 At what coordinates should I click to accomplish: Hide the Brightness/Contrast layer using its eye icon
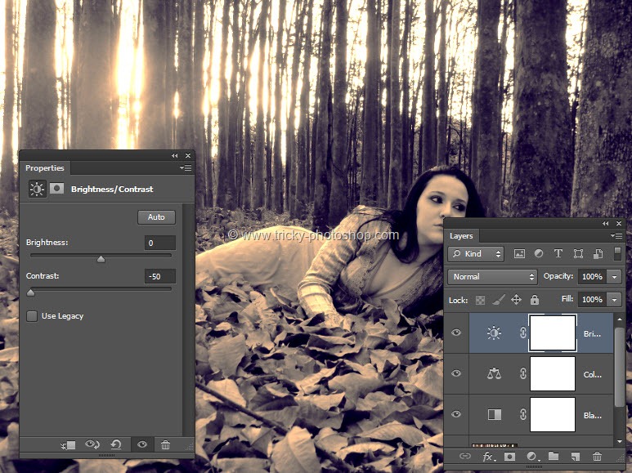pos(456,332)
